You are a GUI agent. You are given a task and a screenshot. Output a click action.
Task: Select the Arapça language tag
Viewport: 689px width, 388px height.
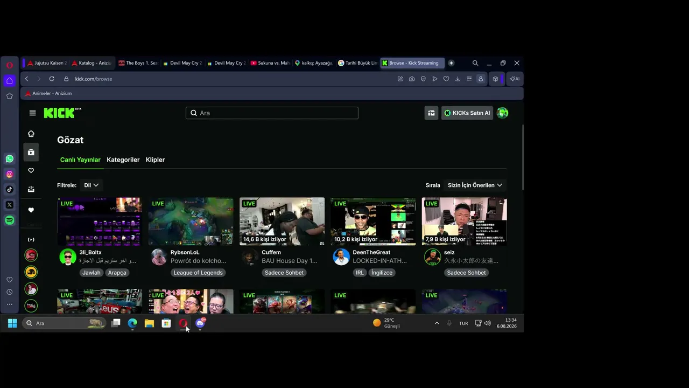point(117,273)
